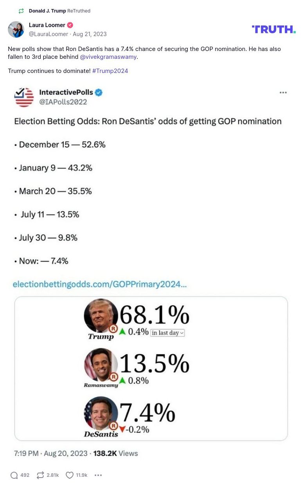Click Laura Loomer's profile picture
This screenshot has height=487, width=304.
(x=16, y=29)
